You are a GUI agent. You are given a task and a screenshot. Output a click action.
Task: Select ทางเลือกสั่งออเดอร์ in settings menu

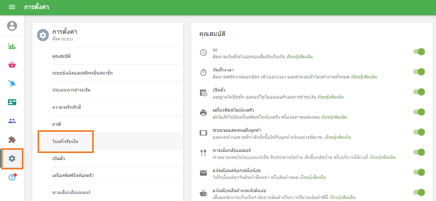[x=107, y=192]
